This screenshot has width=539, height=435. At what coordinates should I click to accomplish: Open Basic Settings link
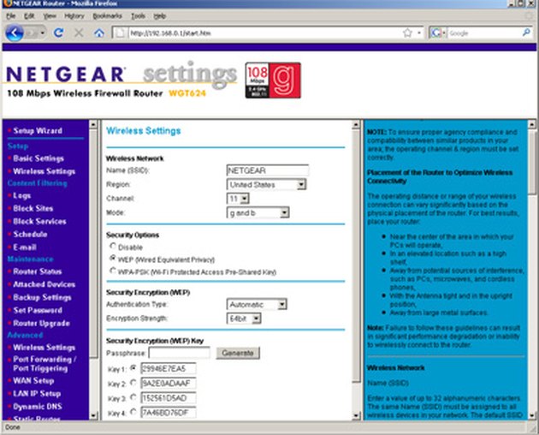[38, 158]
